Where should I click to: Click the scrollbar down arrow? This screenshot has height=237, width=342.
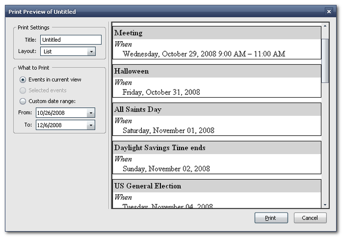click(325, 205)
